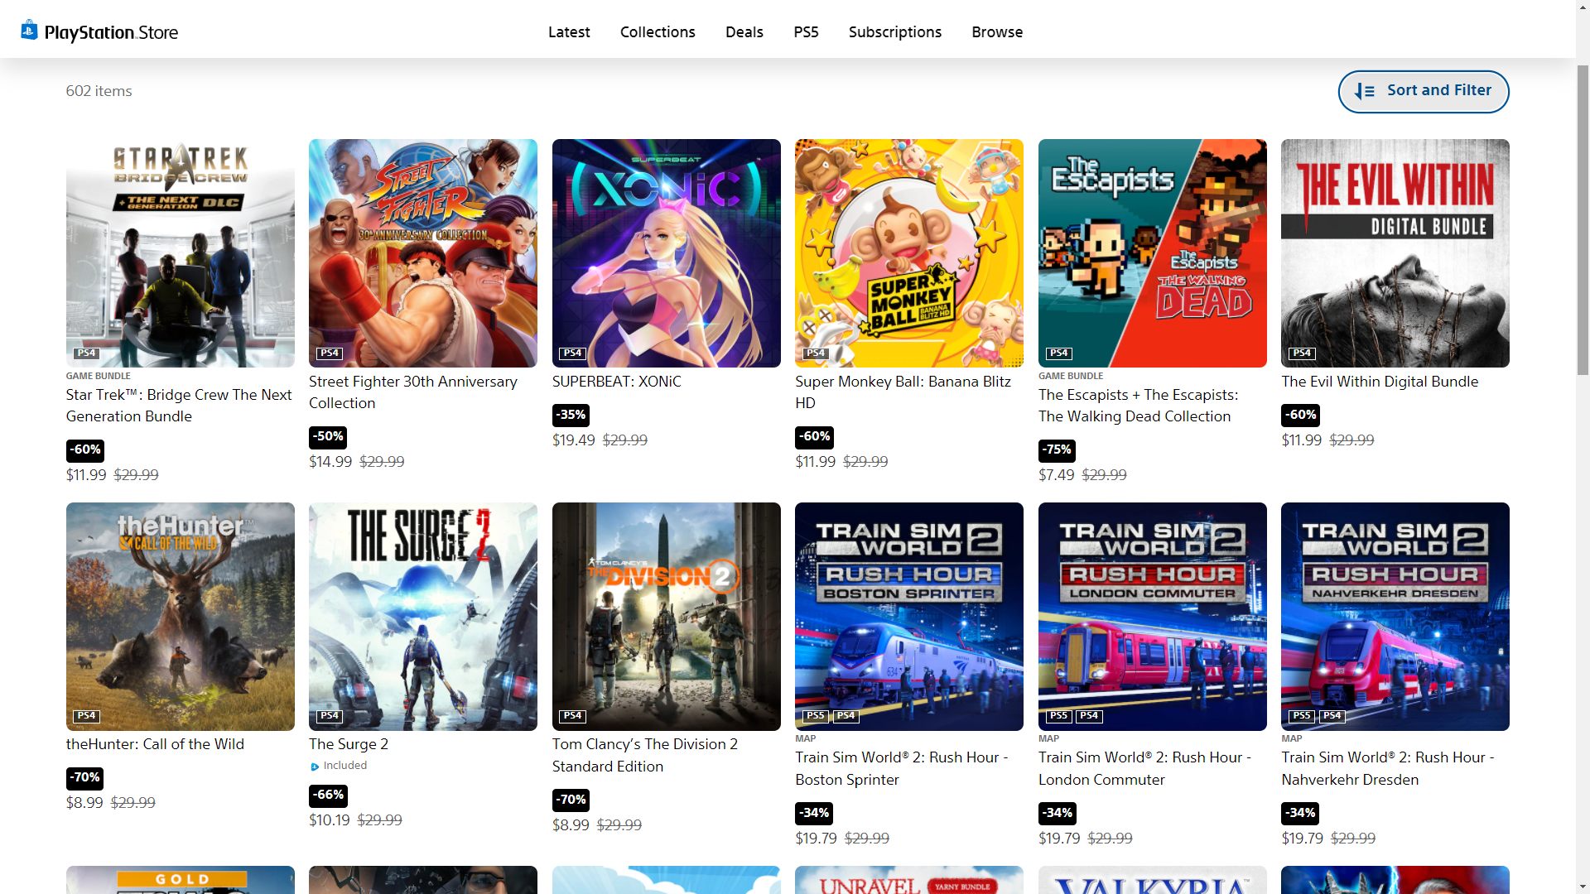
Task: Open the Latest menu item
Action: click(x=569, y=32)
